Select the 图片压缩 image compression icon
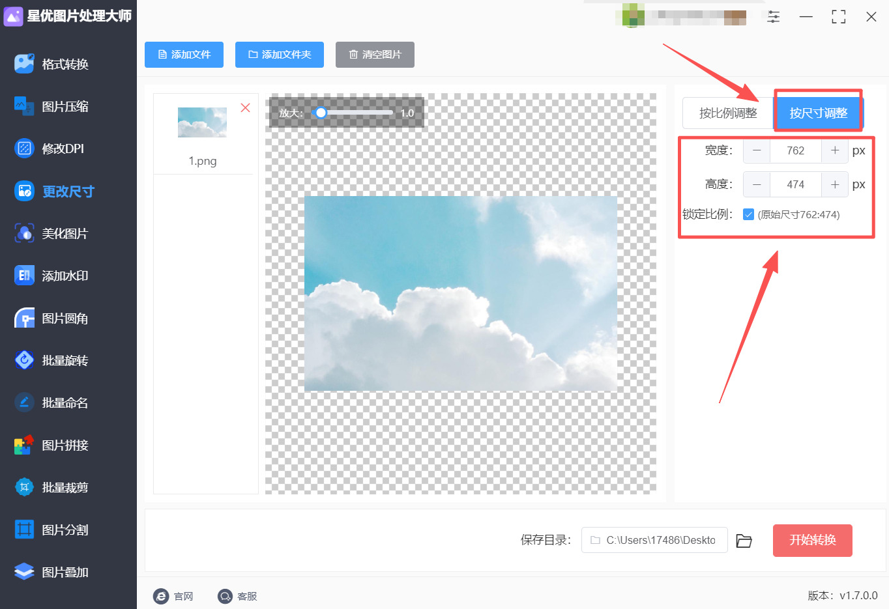889x609 pixels. pyautogui.click(x=24, y=106)
